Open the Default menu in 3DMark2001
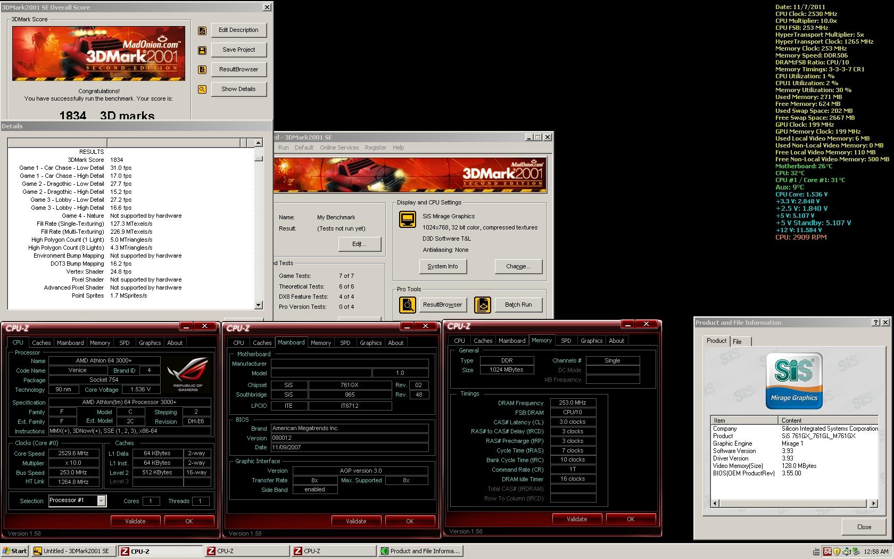Viewport: 894px width, 559px height. coord(304,148)
